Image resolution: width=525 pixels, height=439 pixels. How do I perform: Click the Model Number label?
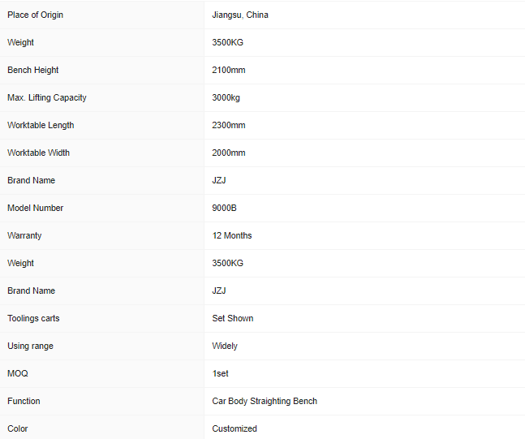coord(36,208)
